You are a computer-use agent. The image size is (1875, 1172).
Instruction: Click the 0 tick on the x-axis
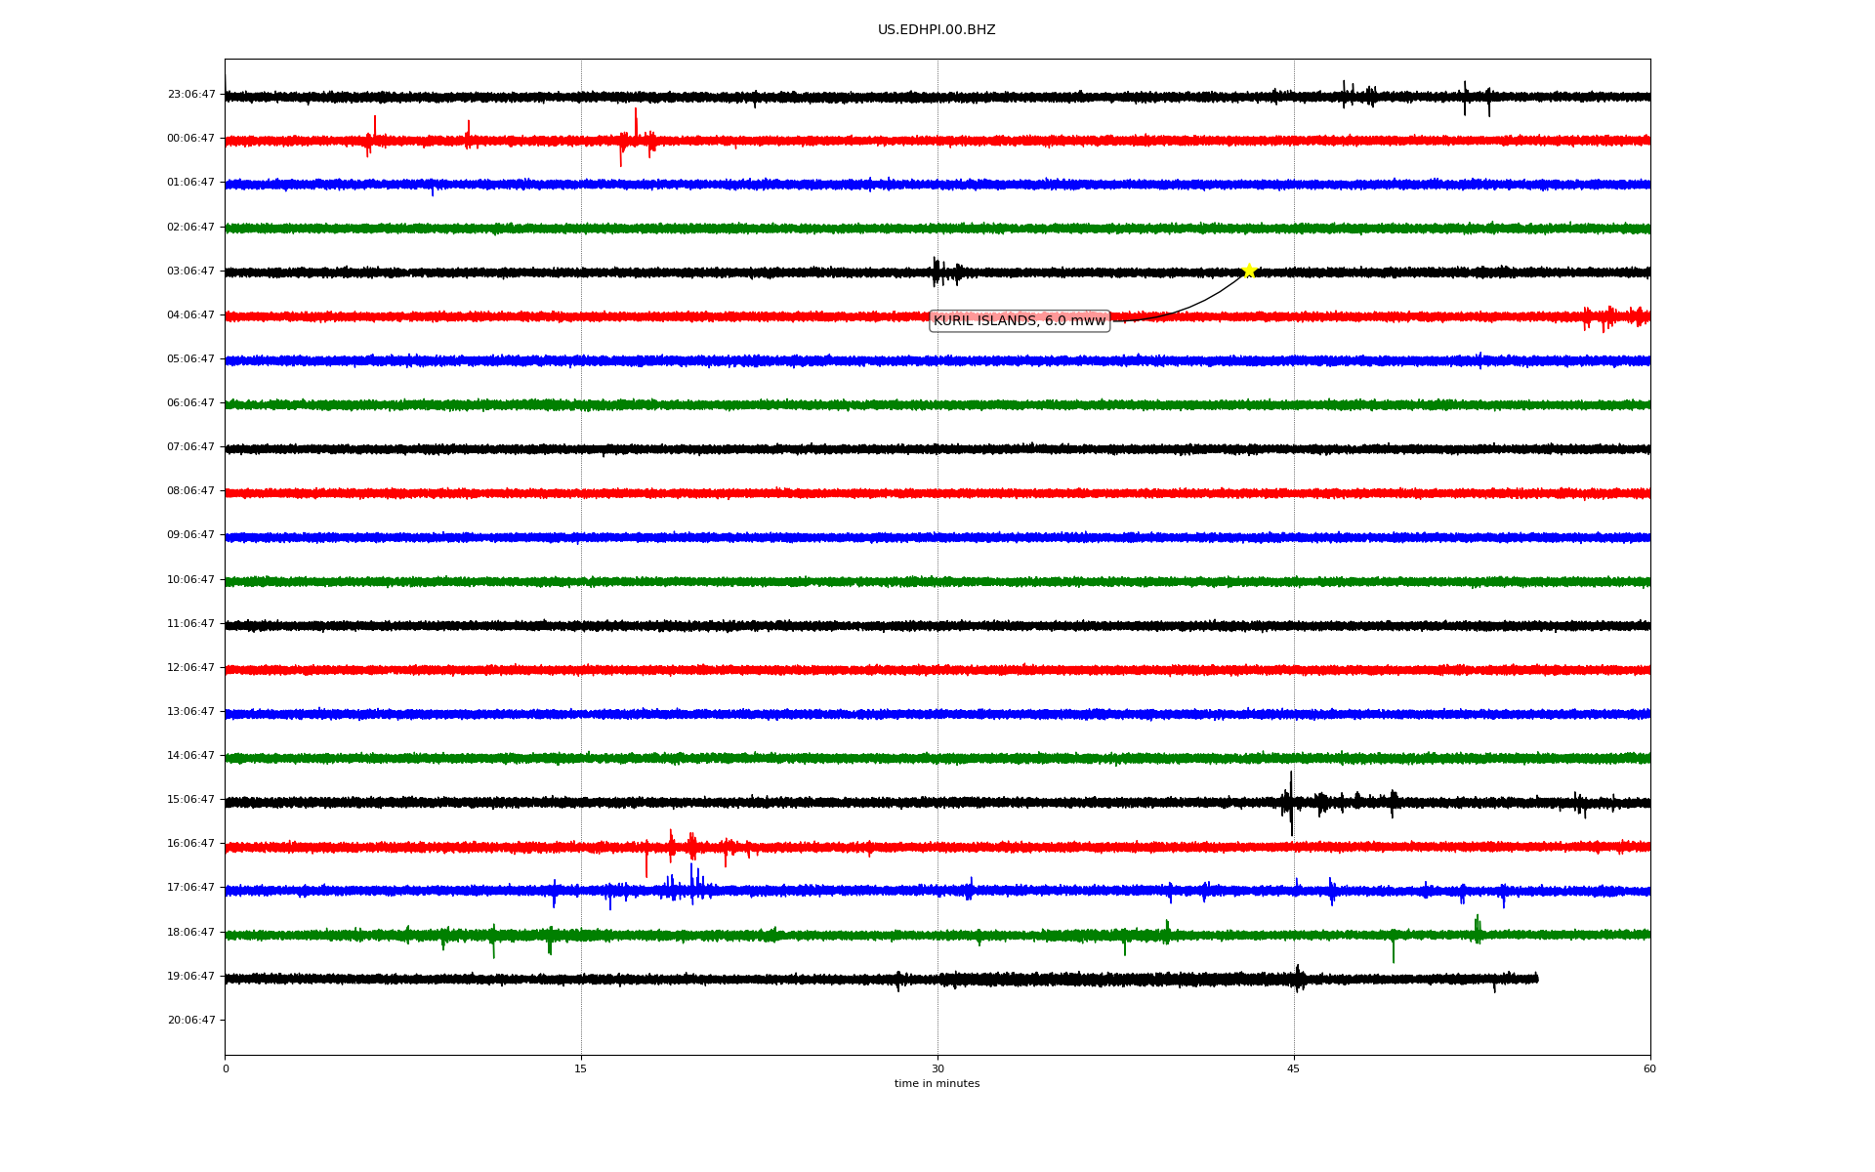click(x=226, y=1069)
